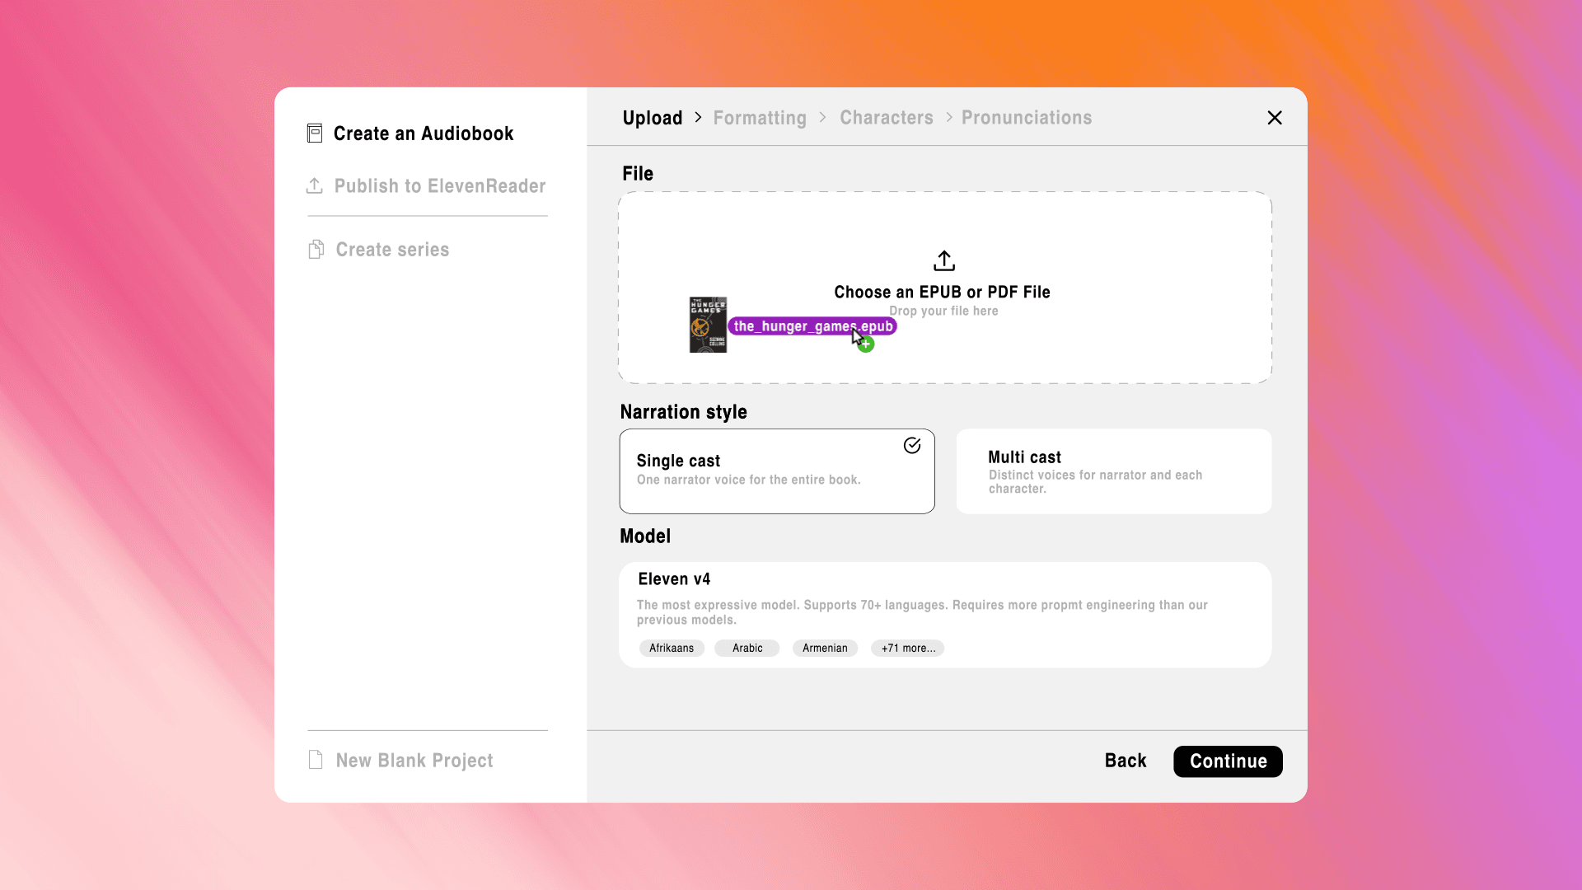Click the Back button

pos(1126,761)
